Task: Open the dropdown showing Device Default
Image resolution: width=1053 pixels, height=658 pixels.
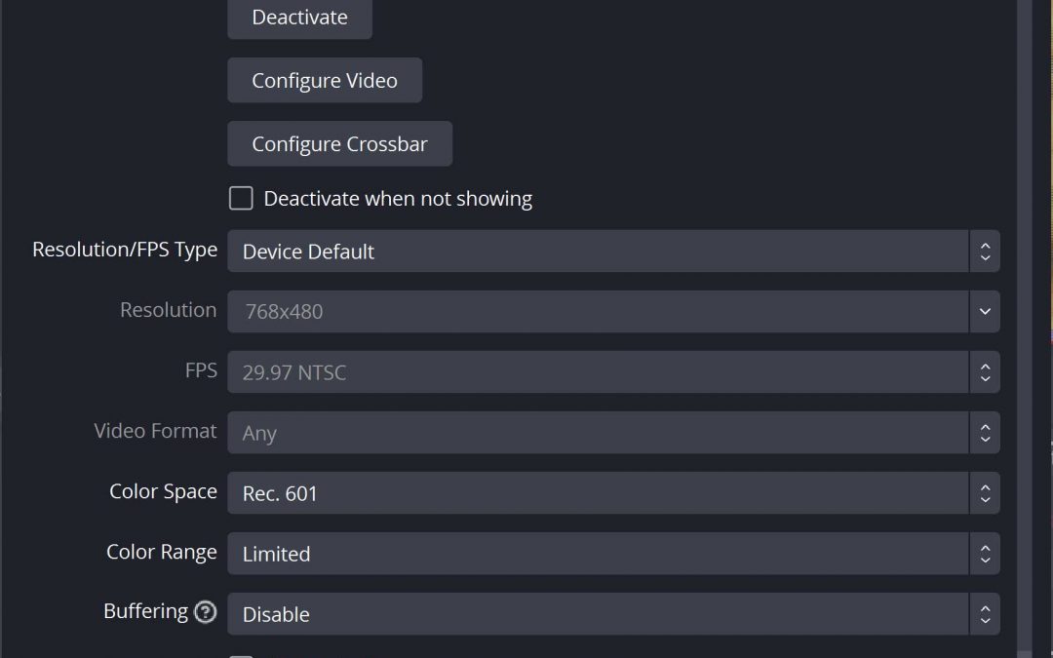Action: [597, 252]
